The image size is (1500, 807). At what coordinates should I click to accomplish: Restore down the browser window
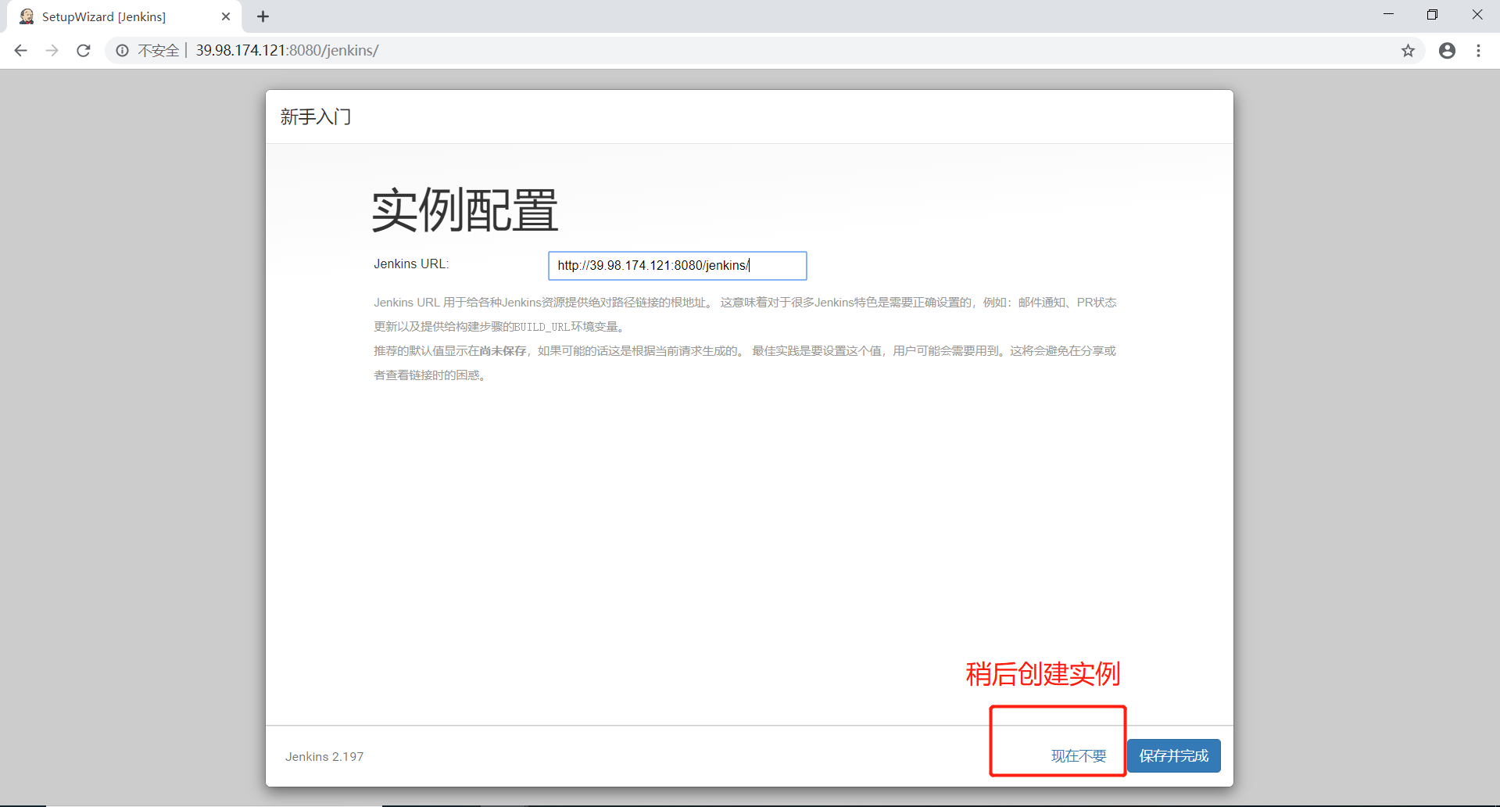[x=1432, y=15]
